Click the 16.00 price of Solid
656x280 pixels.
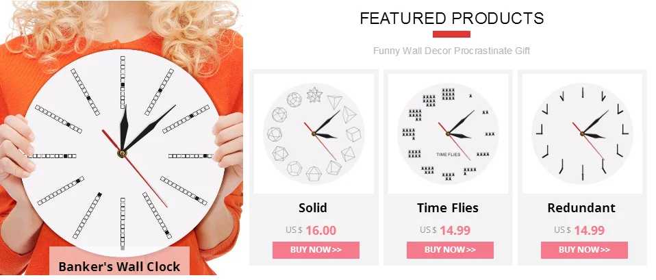point(321,230)
